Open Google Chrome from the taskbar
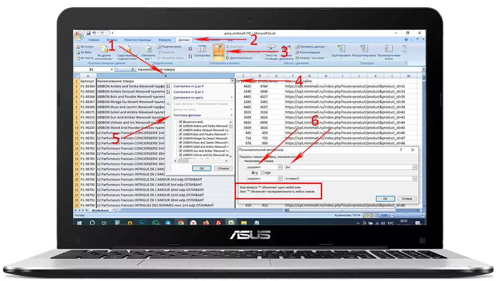Screen dimensions: 502x281 coord(180,223)
